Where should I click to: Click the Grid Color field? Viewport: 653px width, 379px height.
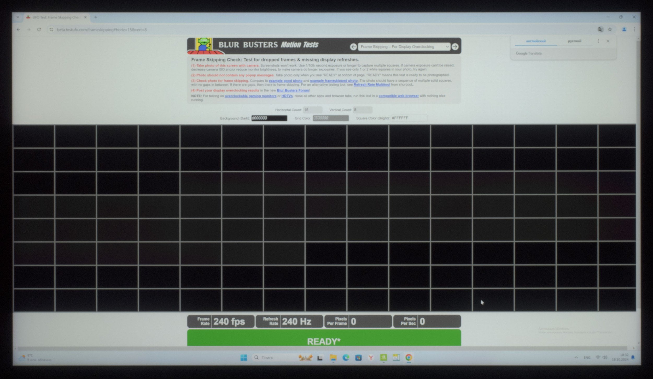pyautogui.click(x=330, y=118)
